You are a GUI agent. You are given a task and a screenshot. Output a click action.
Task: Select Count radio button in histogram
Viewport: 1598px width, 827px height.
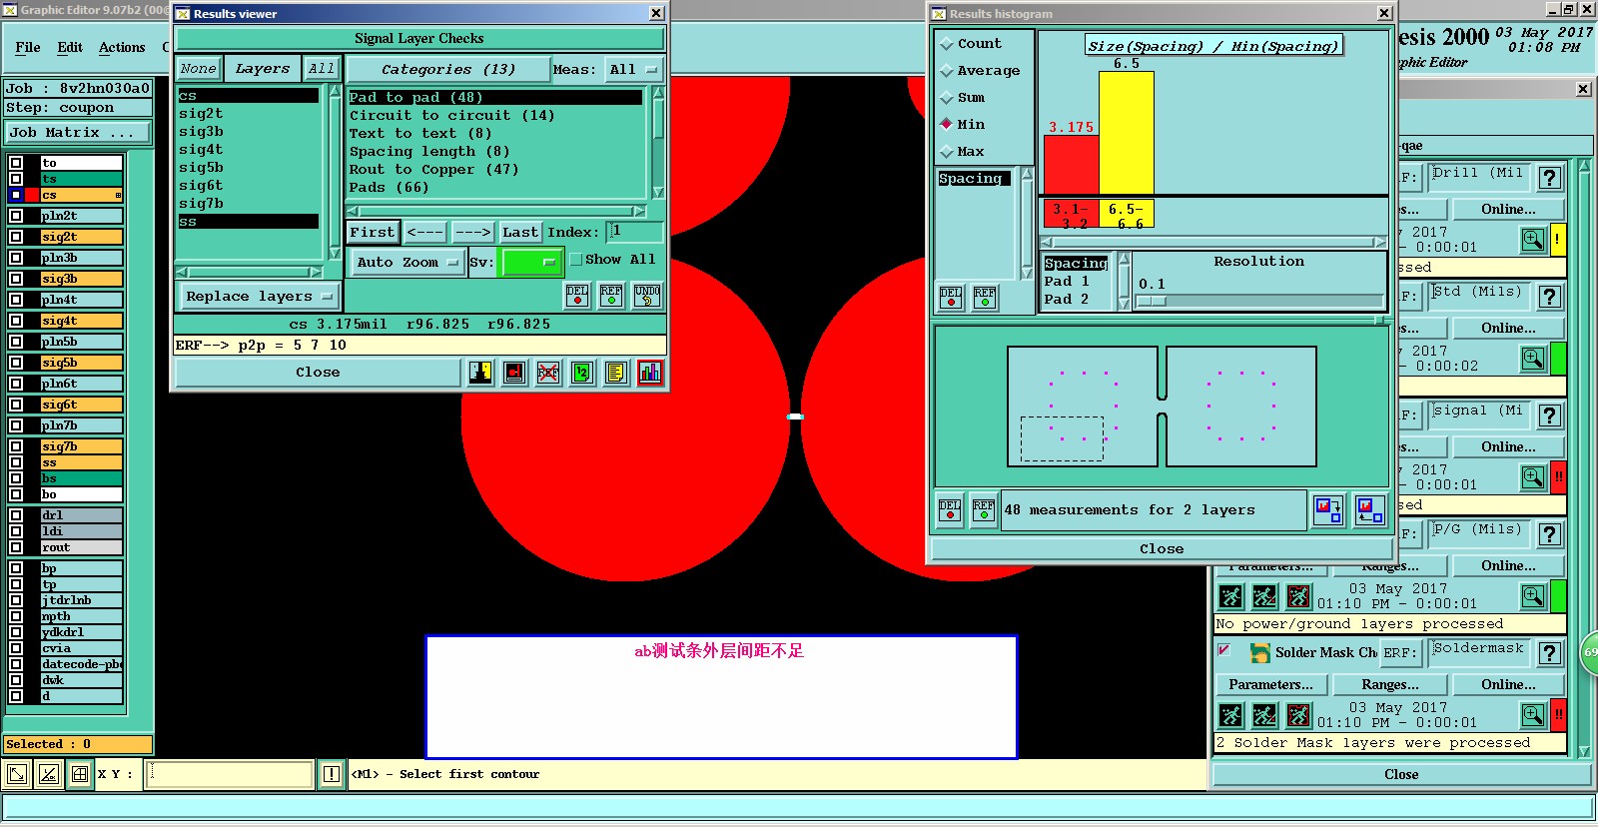pos(947,44)
